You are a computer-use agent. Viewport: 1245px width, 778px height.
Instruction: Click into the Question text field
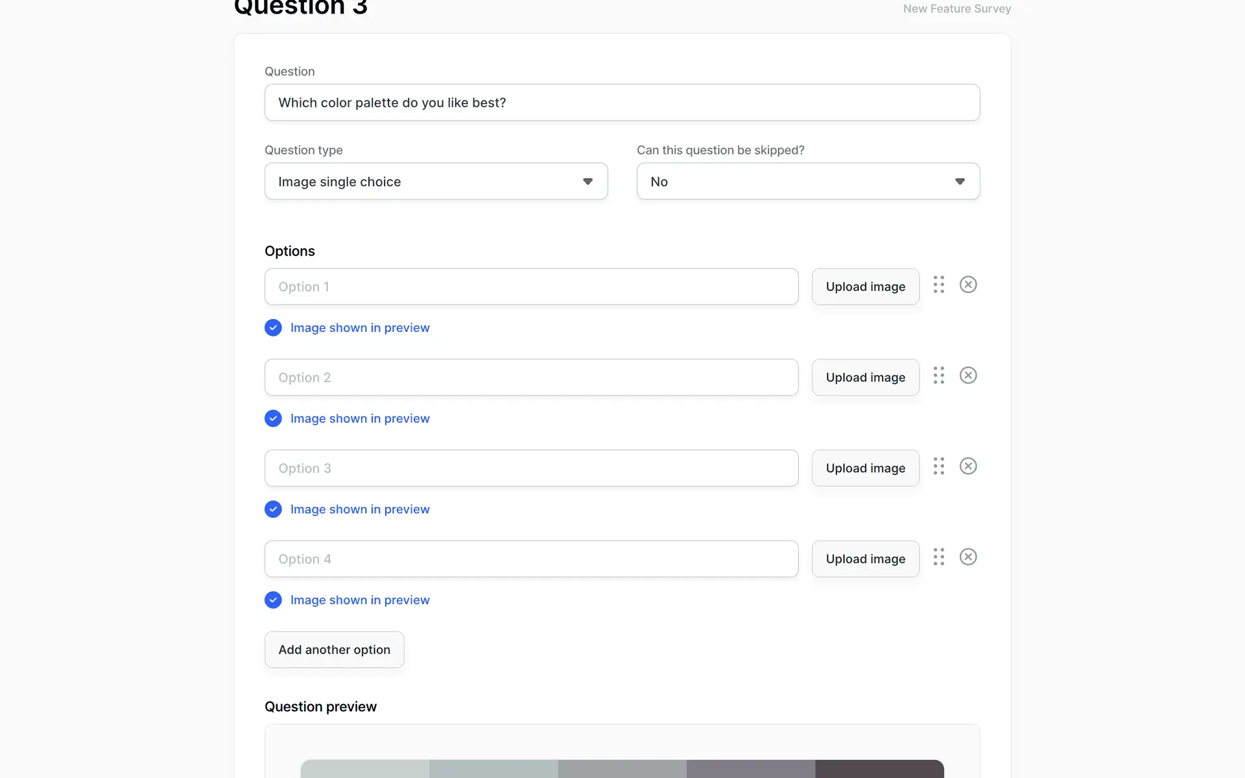tap(622, 102)
